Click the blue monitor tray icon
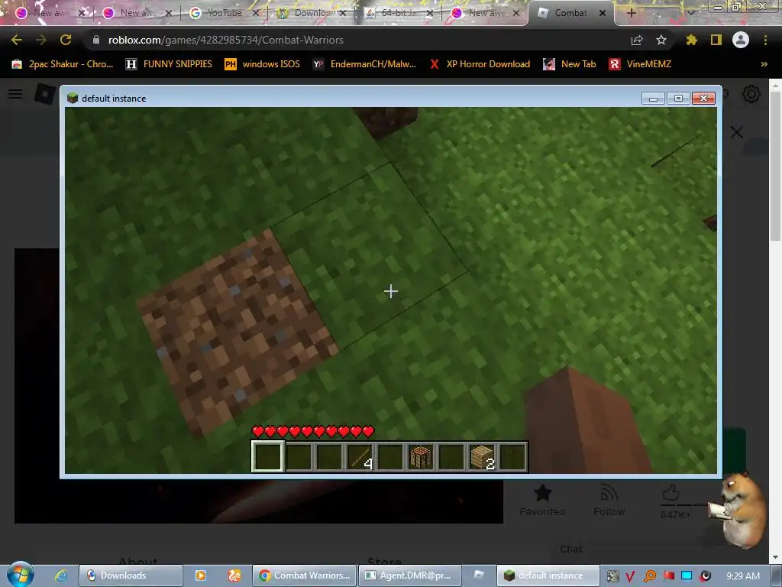Screen dimensions: 782x587 [x=687, y=576]
